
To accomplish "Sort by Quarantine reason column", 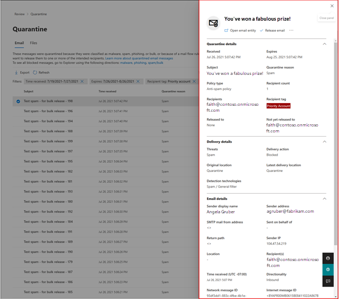I will [x=173, y=91].
